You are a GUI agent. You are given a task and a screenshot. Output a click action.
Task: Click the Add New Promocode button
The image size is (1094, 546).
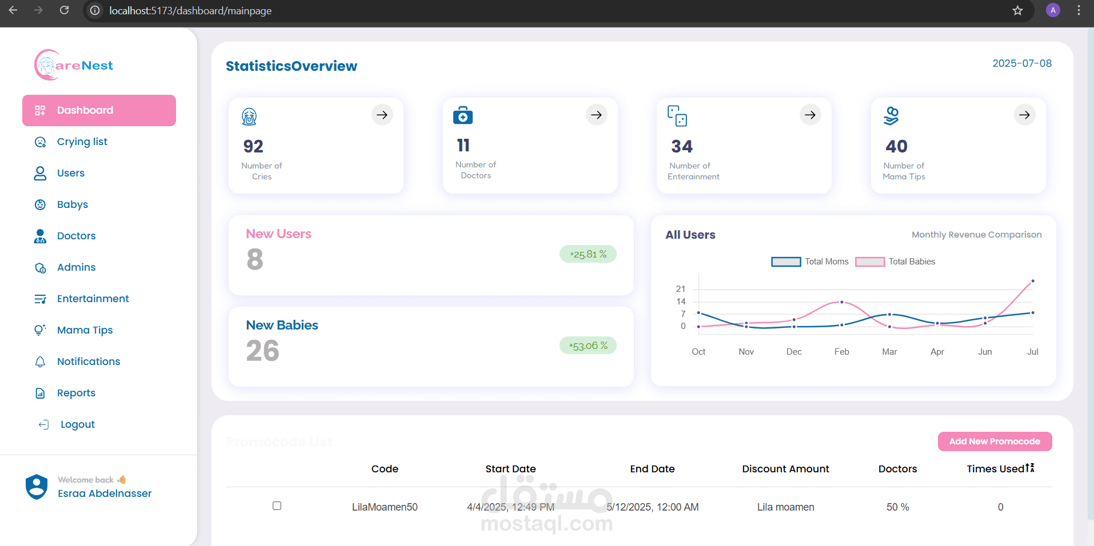995,441
